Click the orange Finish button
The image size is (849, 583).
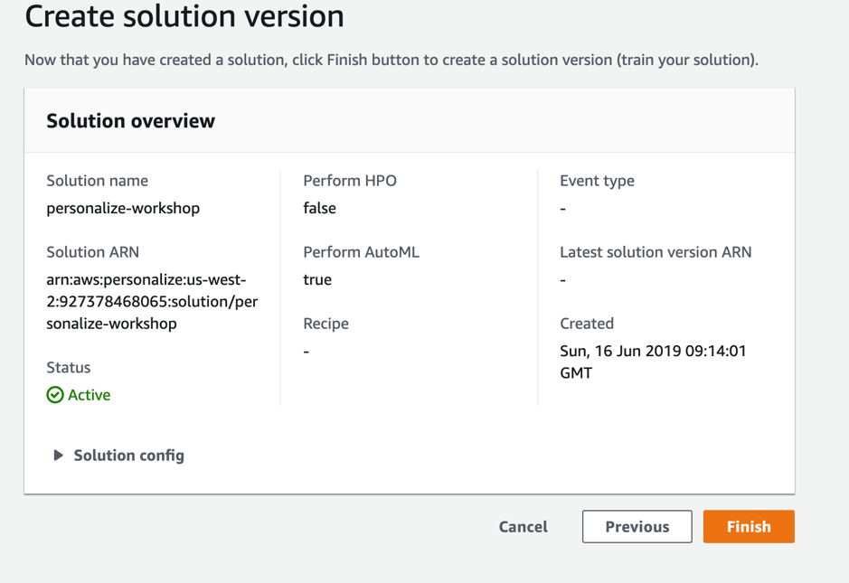(x=749, y=526)
